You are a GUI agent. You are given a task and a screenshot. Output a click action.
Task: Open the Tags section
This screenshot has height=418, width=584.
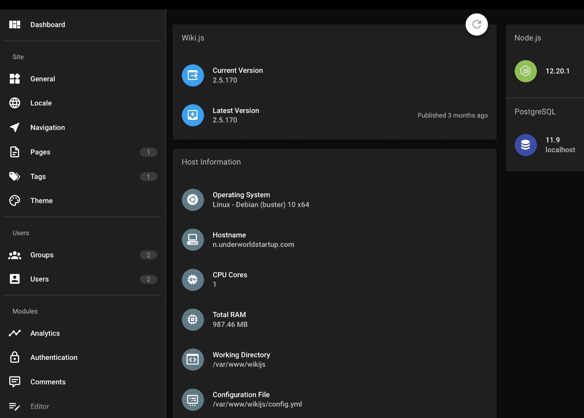83,176
